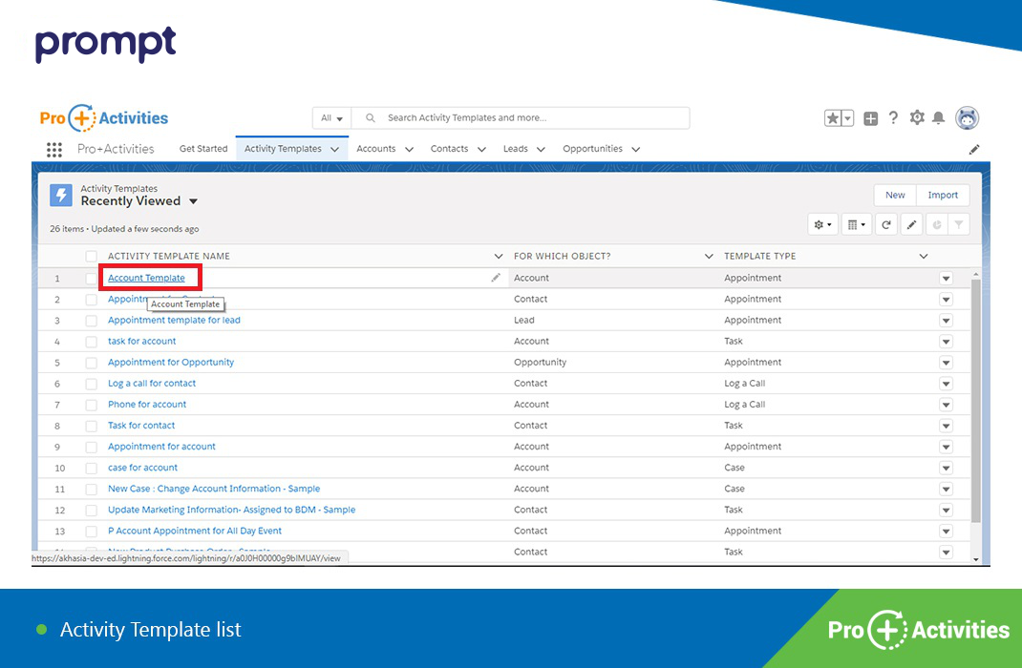Image resolution: width=1022 pixels, height=668 pixels.
Task: Open the search scope All dropdown
Action: click(x=332, y=118)
